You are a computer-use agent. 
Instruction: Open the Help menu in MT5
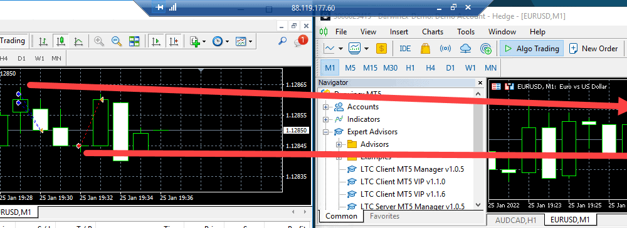click(x=537, y=32)
